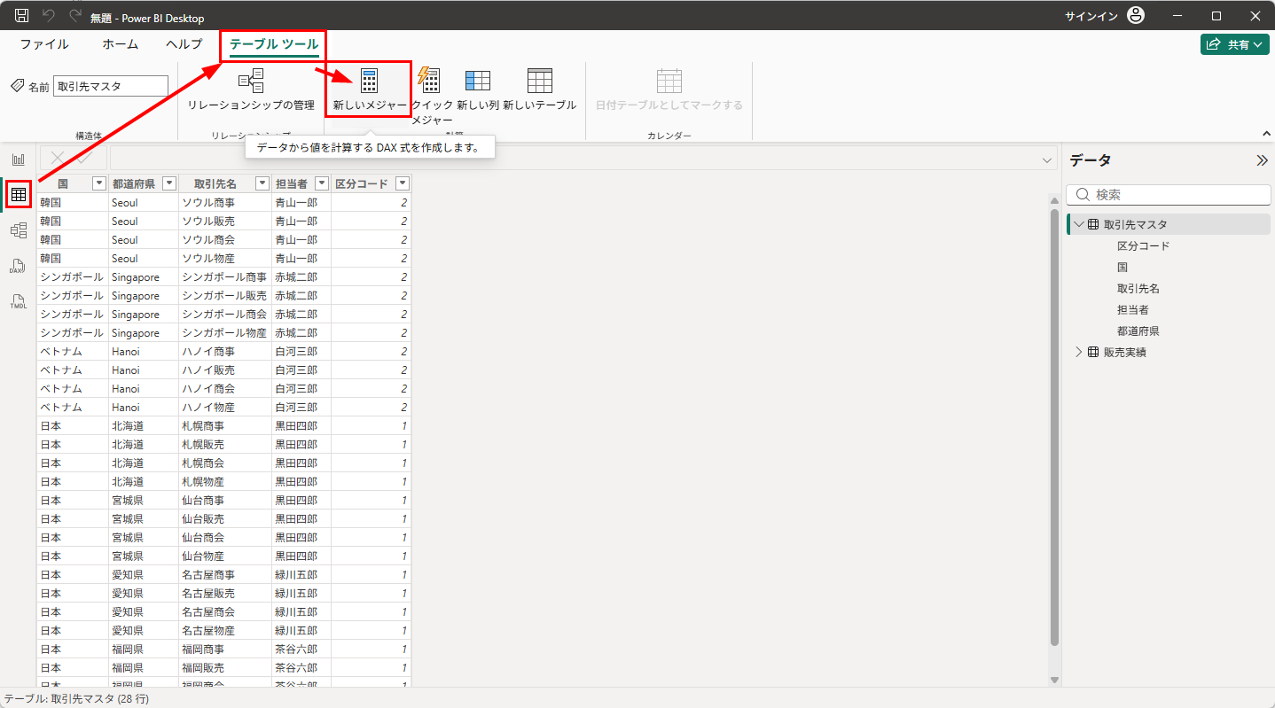The image size is (1275, 708).
Task: Focus the 検索 search box in データ pane
Action: (x=1169, y=195)
